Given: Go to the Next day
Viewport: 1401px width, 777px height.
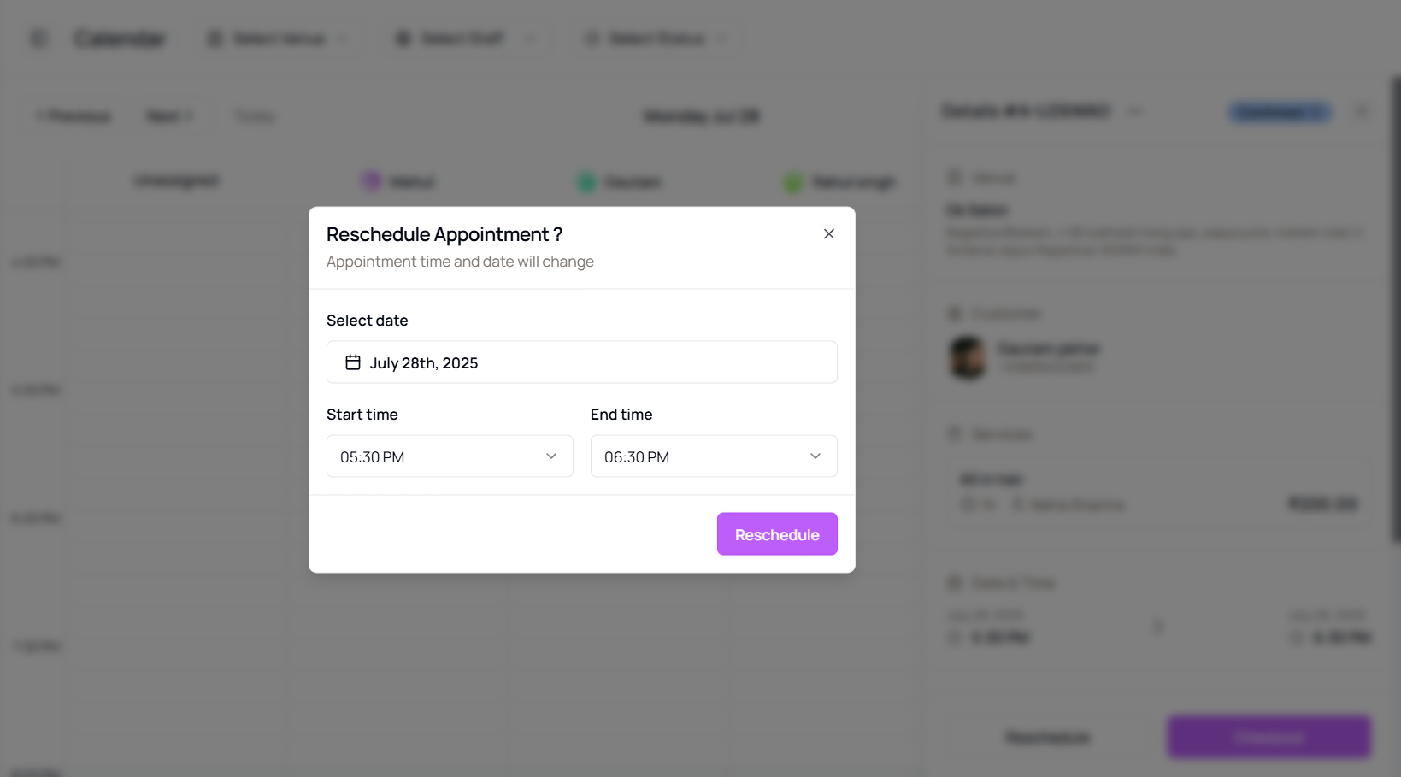Looking at the screenshot, I should pos(169,116).
